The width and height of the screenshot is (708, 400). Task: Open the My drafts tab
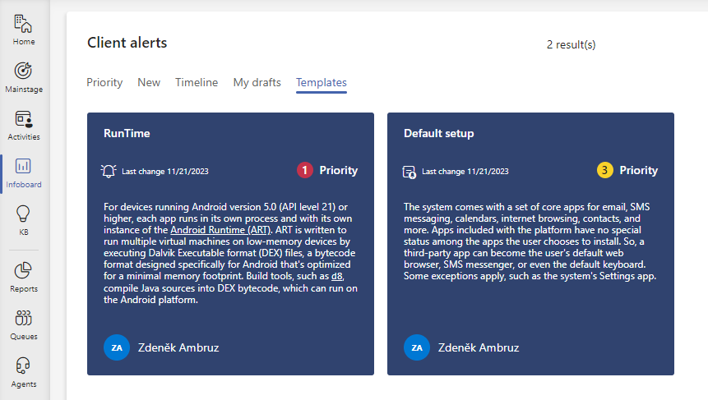[x=257, y=82]
